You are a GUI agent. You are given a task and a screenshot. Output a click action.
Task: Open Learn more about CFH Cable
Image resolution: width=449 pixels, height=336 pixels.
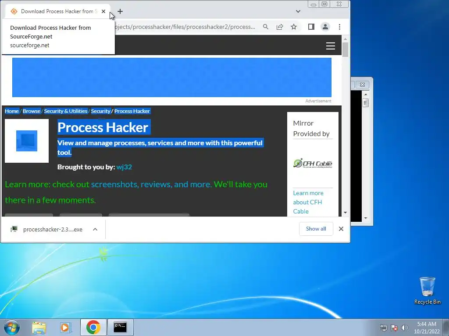click(x=308, y=202)
